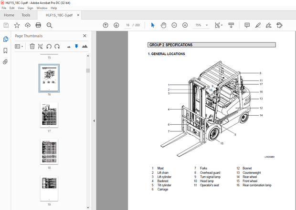Select page 18 thumbnail
The width and height of the screenshot is (296, 210).
pyautogui.click(x=49, y=152)
